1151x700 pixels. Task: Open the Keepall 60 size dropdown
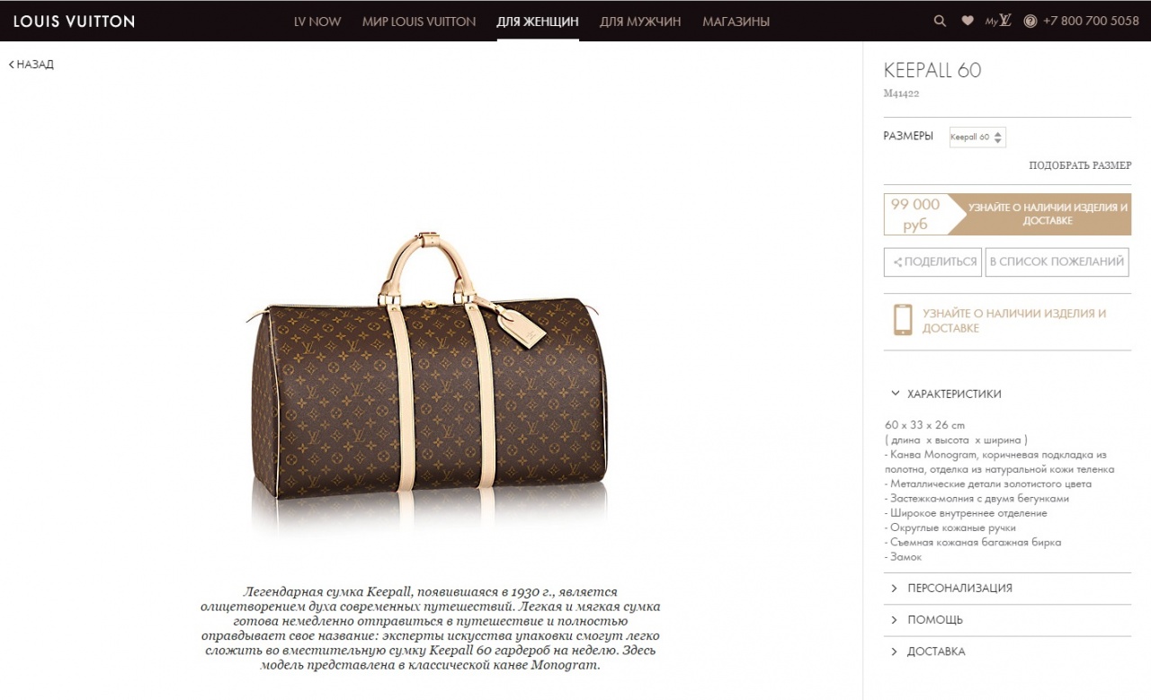[977, 137]
